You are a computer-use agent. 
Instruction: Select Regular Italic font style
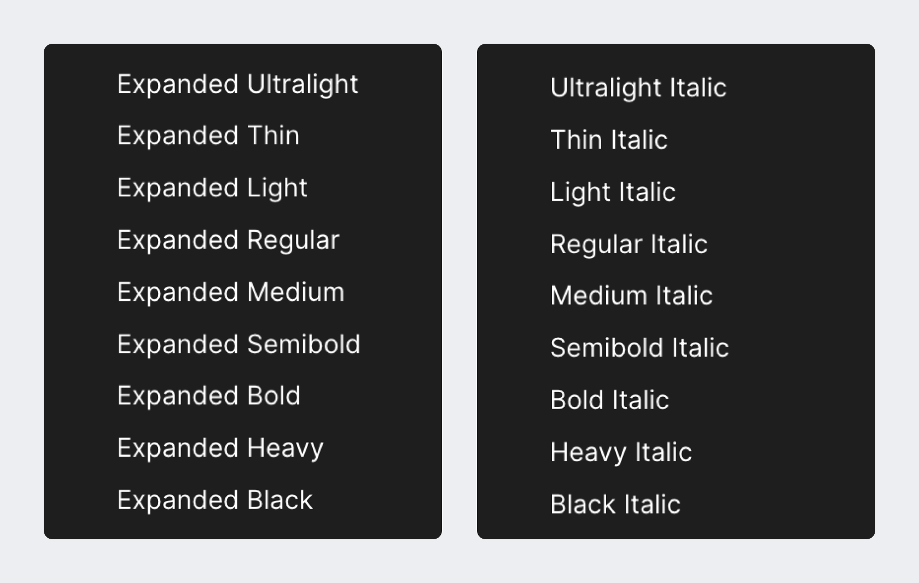click(x=629, y=244)
